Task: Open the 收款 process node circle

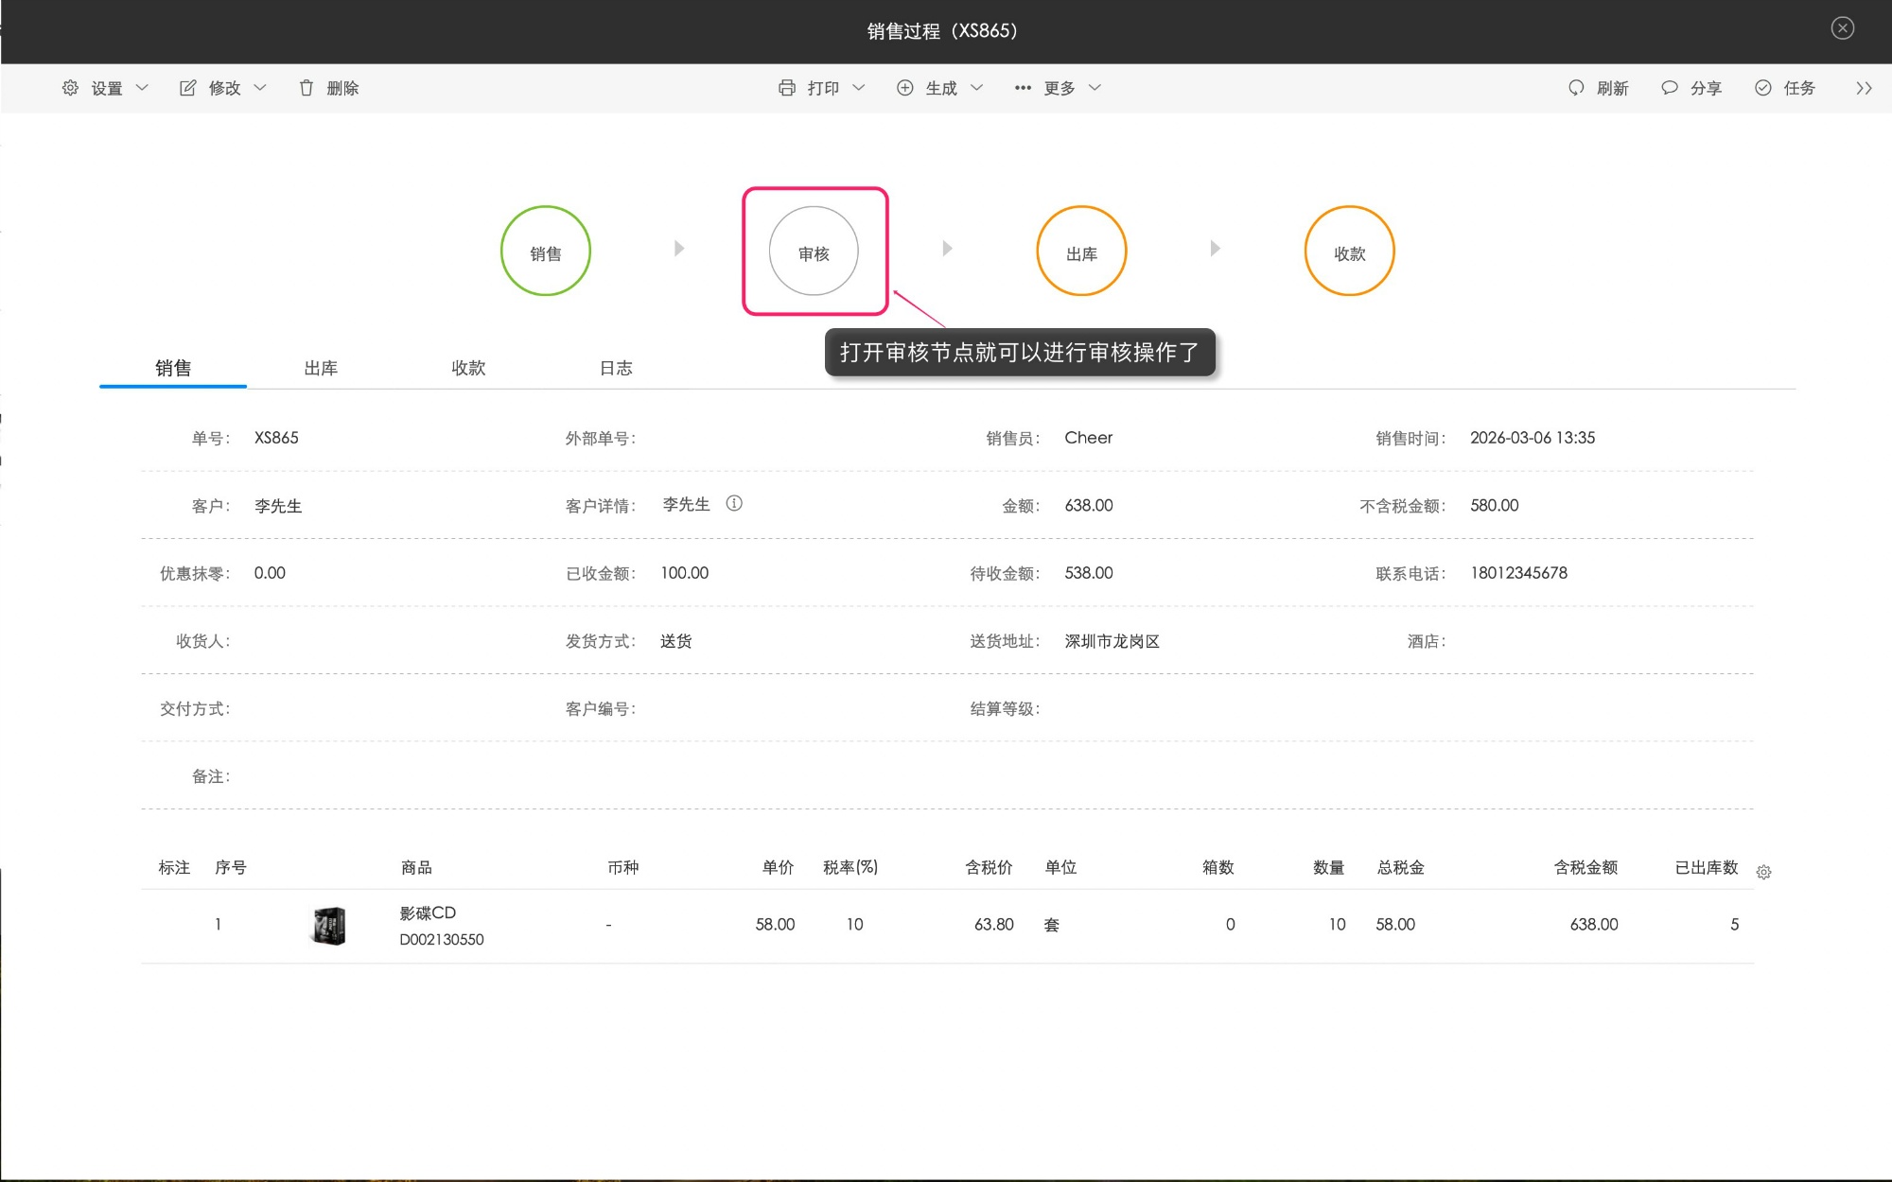Action: pyautogui.click(x=1350, y=251)
